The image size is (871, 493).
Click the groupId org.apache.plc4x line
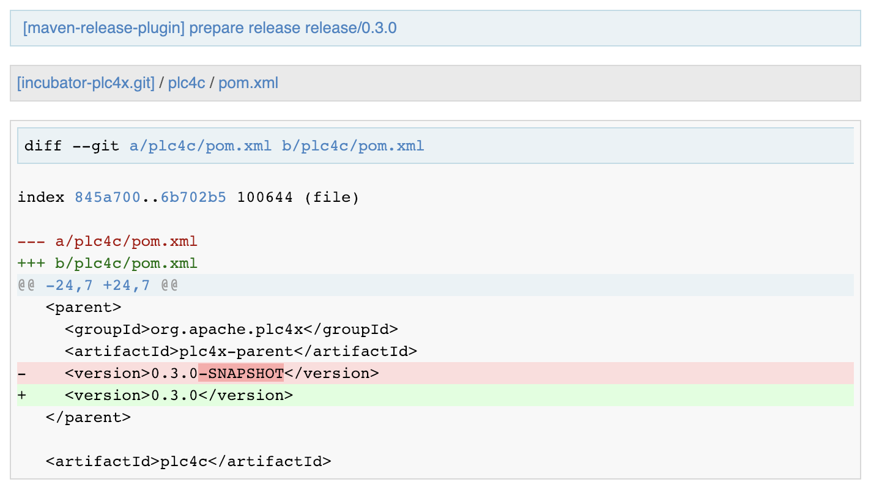pos(231,329)
